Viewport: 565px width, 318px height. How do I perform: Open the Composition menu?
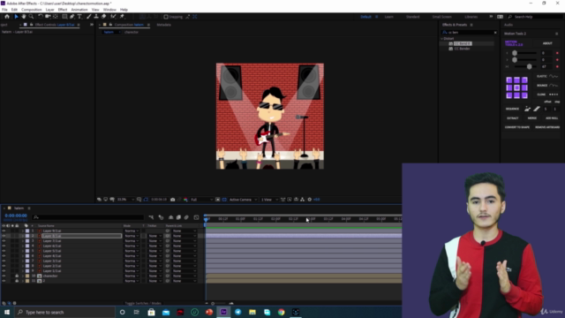pos(32,10)
